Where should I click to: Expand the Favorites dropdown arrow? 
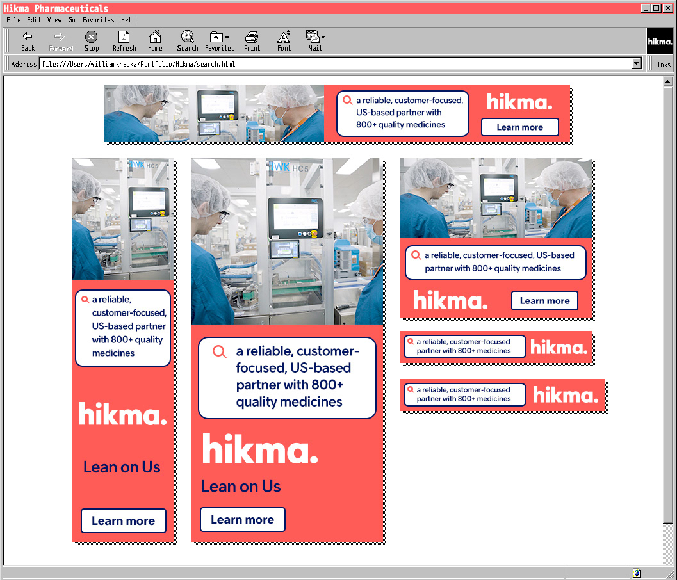tap(227, 38)
